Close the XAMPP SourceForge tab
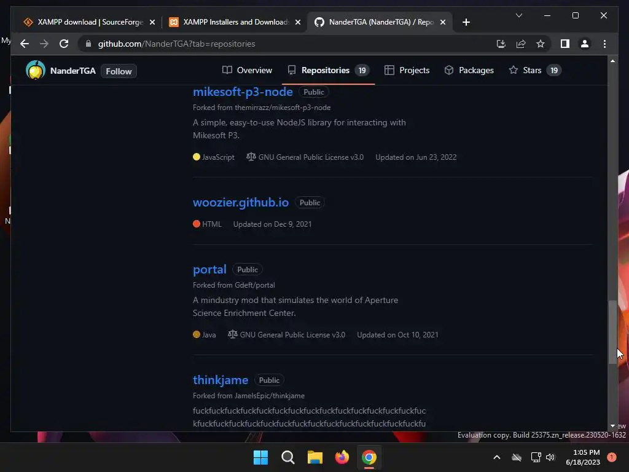This screenshot has width=629, height=472. click(x=152, y=22)
